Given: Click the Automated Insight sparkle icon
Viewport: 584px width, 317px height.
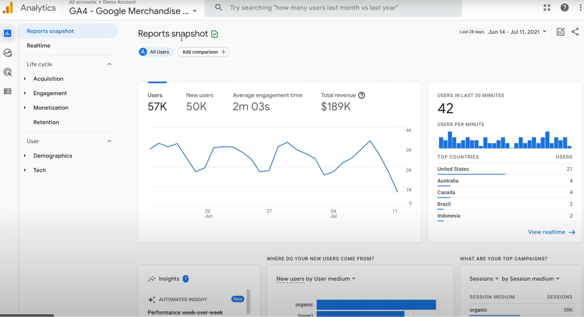Looking at the screenshot, I should pyautogui.click(x=152, y=299).
